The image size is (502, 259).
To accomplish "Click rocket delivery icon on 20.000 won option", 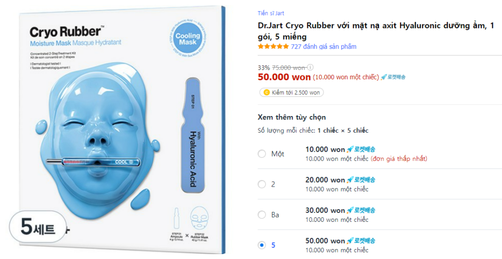I will pyautogui.click(x=361, y=180).
